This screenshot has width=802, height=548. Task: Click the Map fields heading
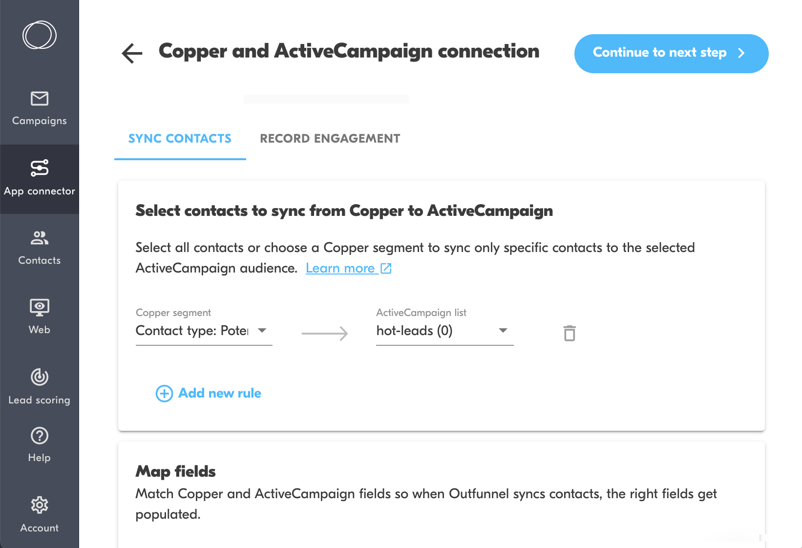(x=176, y=471)
